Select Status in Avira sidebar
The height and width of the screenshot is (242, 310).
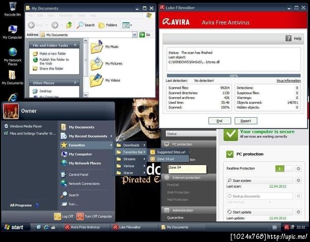coord(191,134)
